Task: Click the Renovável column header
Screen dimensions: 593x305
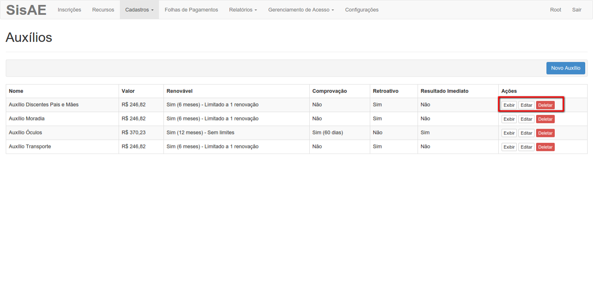Action: coord(236,91)
